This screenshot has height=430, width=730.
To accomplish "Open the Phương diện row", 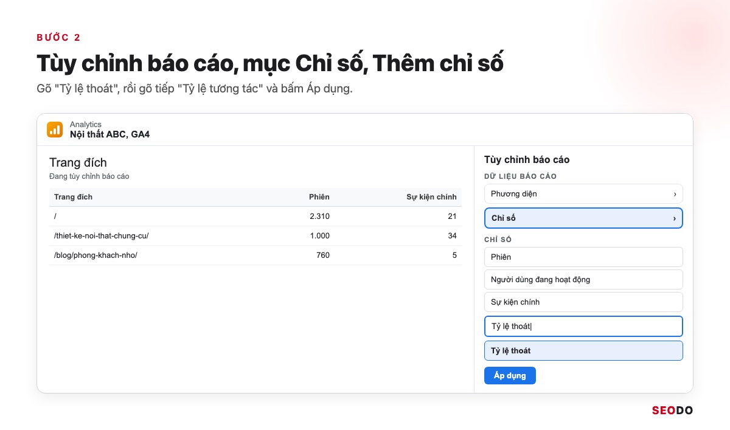I will pyautogui.click(x=583, y=194).
